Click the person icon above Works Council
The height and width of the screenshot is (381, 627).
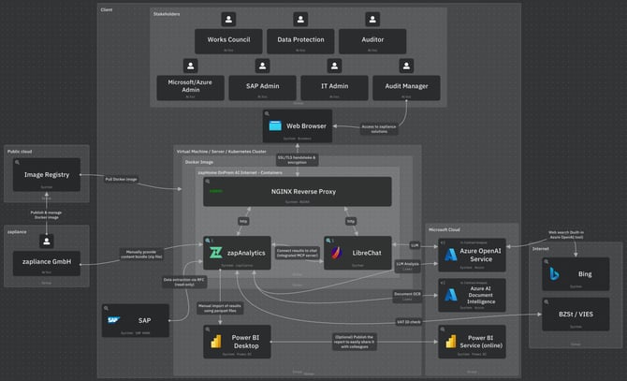point(228,19)
